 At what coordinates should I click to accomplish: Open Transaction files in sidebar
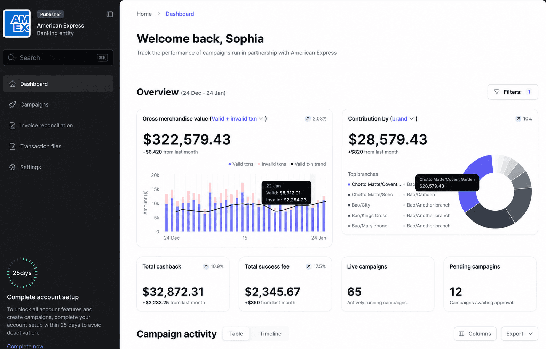[x=58, y=147]
